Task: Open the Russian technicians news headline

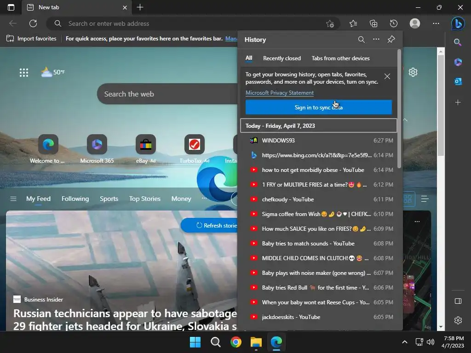Action: [125, 319]
